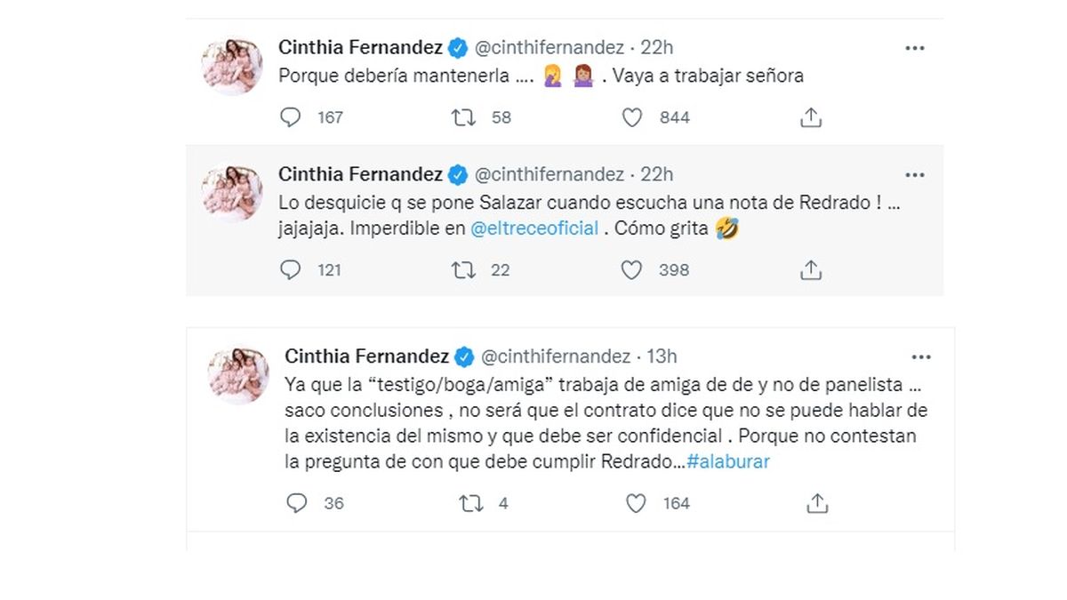
Task: Reply to the Salazar tweet with 121 replies
Action: [x=291, y=270]
